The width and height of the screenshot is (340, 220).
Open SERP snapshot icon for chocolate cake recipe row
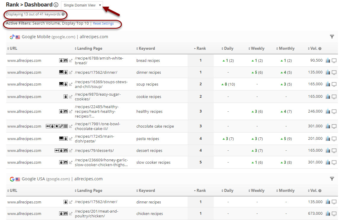(x=334, y=126)
